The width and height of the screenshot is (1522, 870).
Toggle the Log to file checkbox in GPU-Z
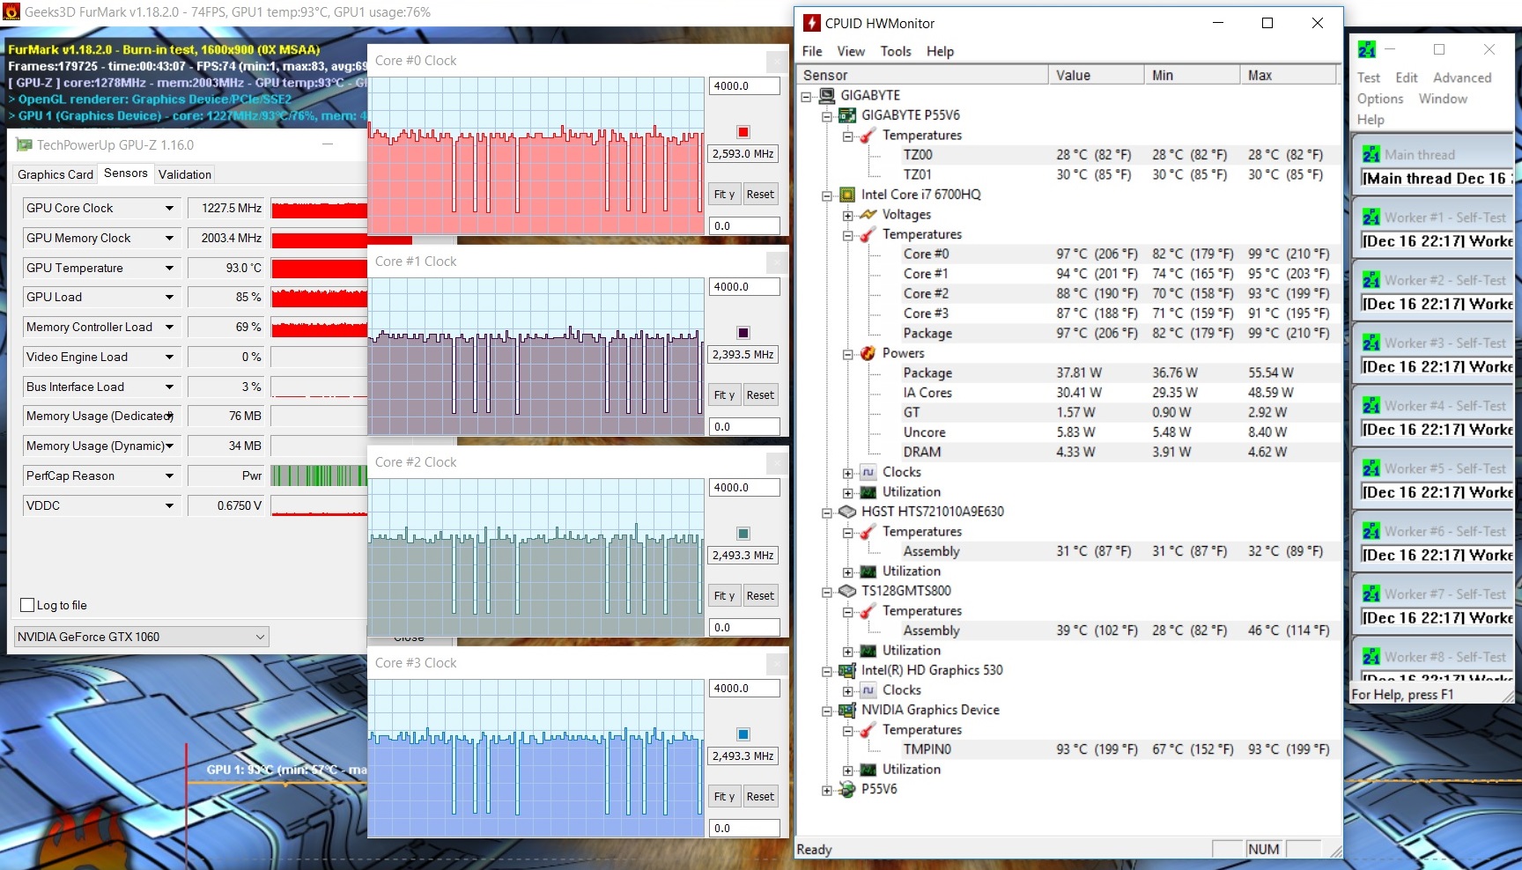tap(27, 605)
